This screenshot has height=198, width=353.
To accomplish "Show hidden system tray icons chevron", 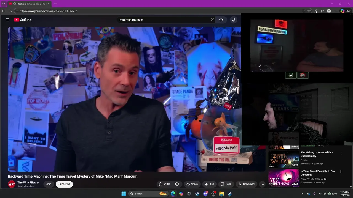I will [x=303, y=194].
